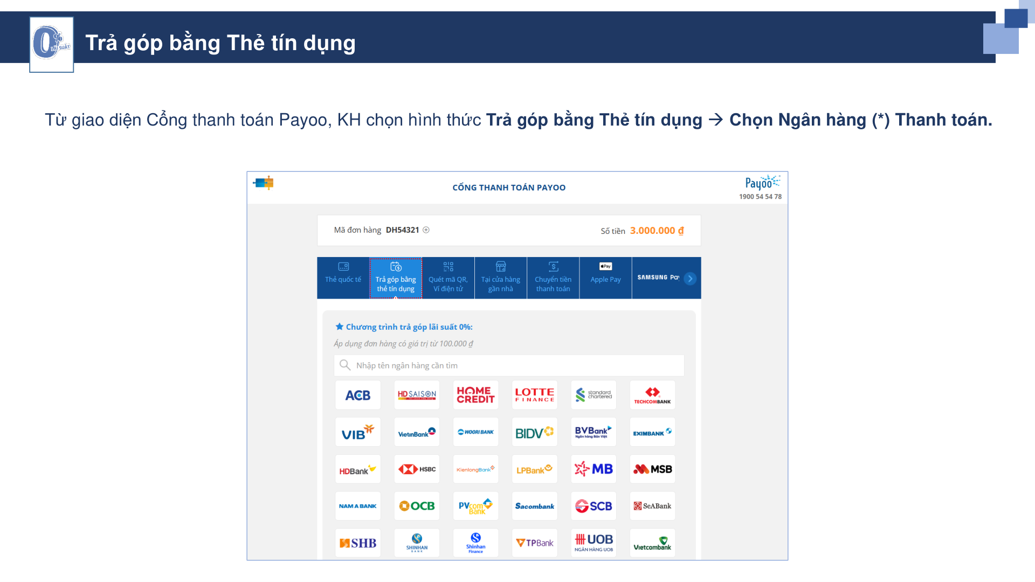Switch to Chuyển tiền thanh toán tab

coord(553,278)
